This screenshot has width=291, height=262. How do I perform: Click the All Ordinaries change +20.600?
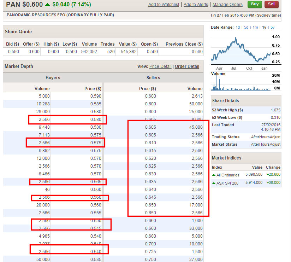[x=274, y=174]
